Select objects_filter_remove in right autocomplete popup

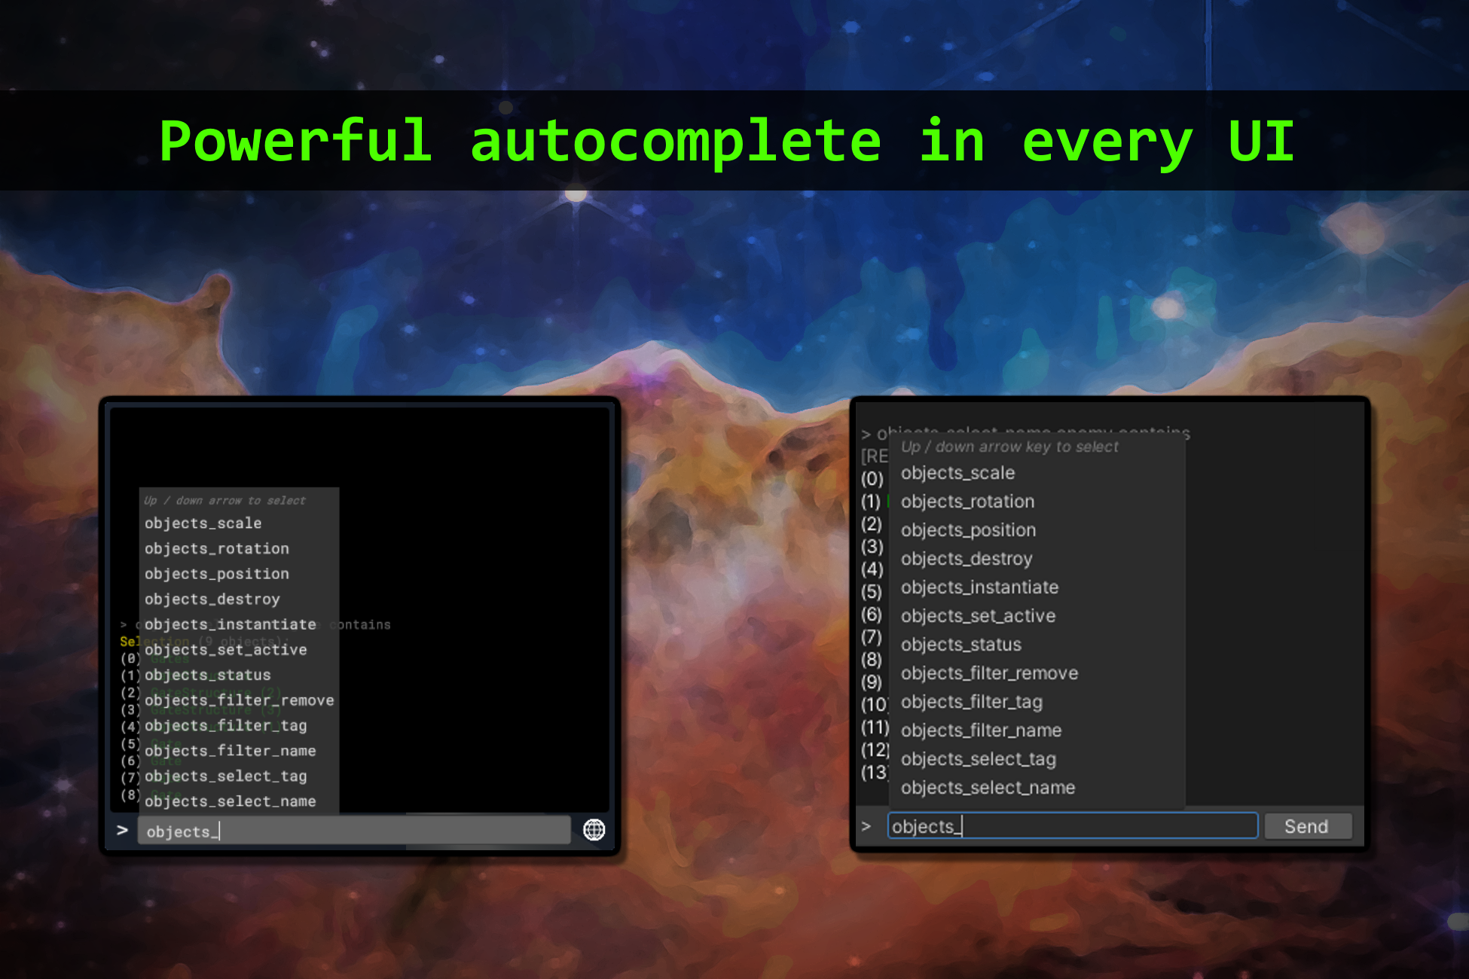pos(989,673)
